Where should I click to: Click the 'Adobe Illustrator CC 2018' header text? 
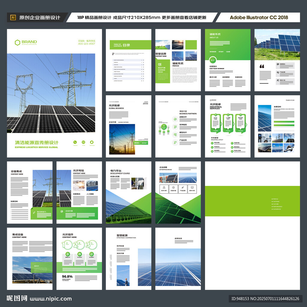[259, 17]
